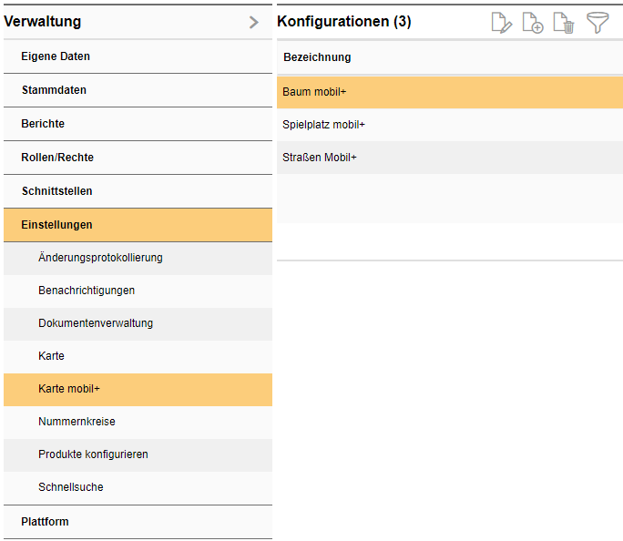This screenshot has width=623, height=541.
Task: Collapse the Verwaltung panel with the arrow
Action: (254, 23)
